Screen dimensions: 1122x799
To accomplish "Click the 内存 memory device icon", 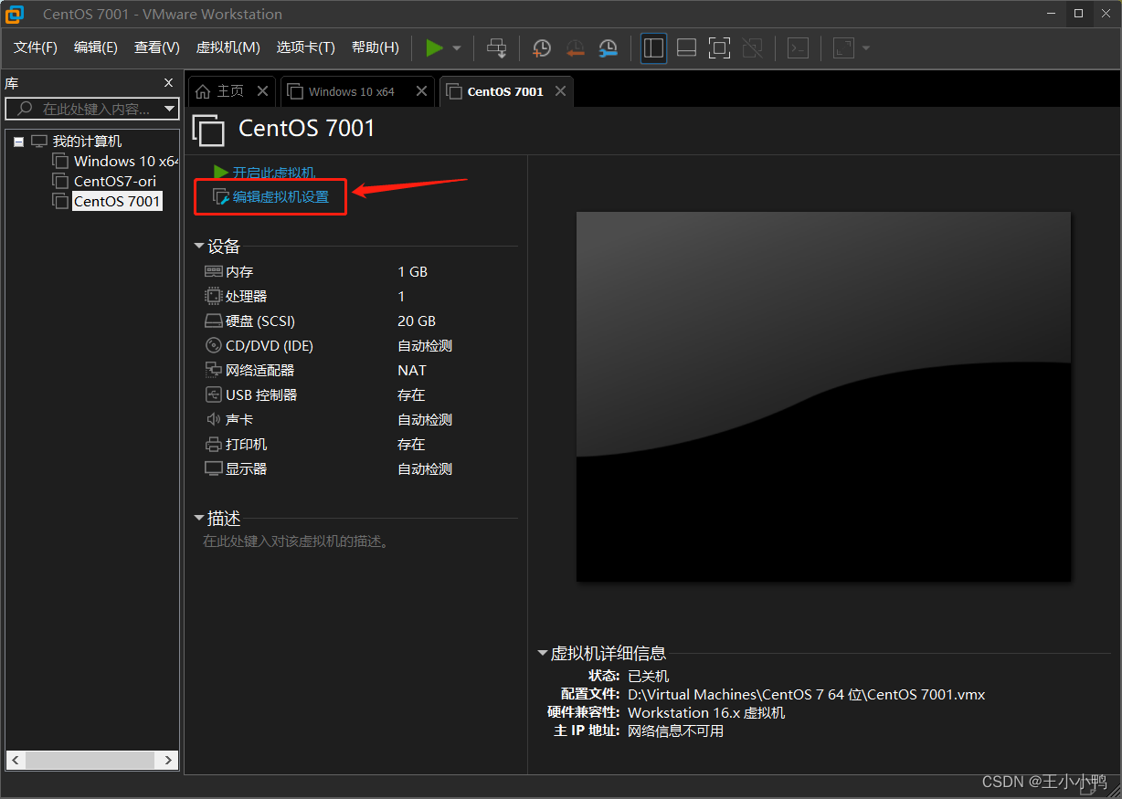I will pyautogui.click(x=213, y=271).
